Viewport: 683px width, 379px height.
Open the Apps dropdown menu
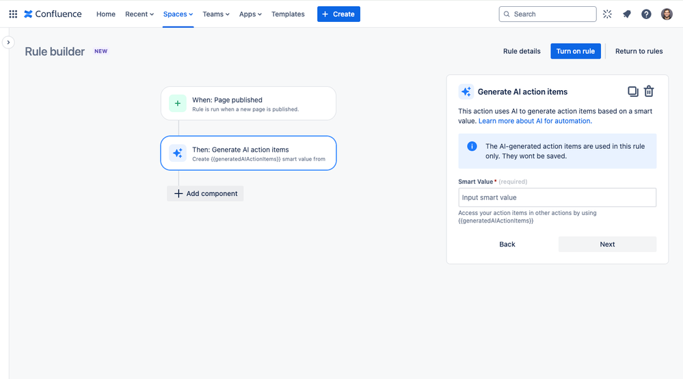[250, 14]
